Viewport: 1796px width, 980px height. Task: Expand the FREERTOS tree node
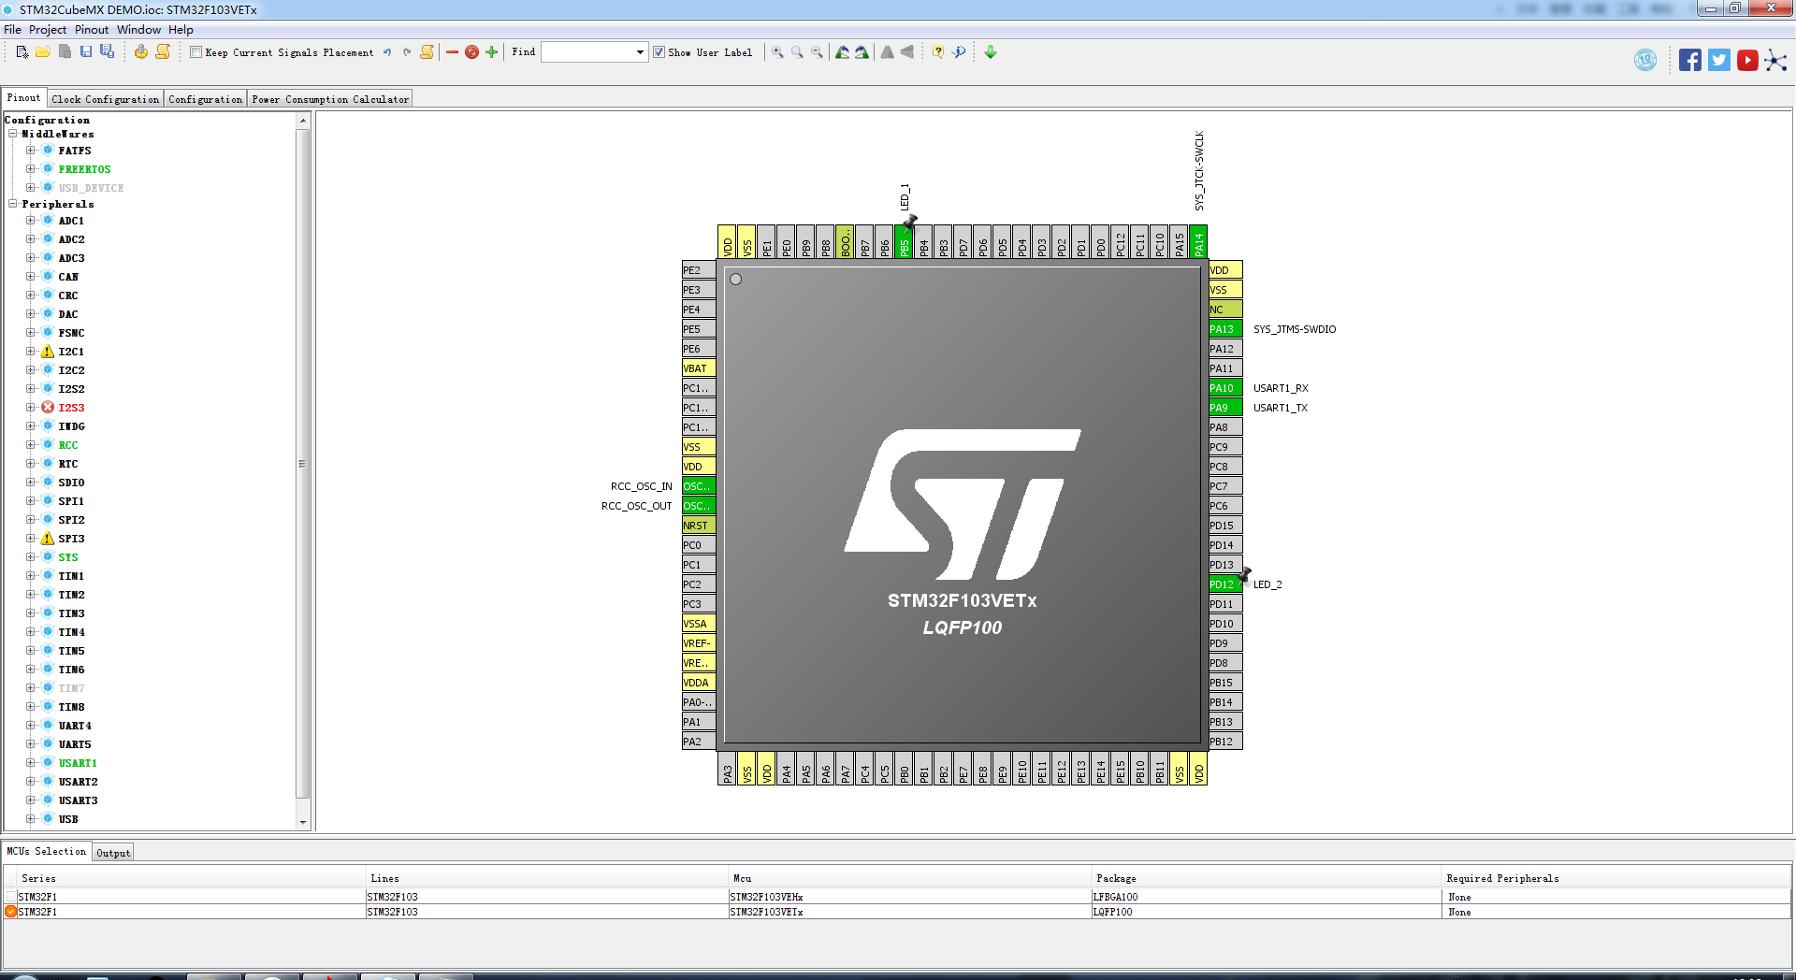pyautogui.click(x=31, y=169)
